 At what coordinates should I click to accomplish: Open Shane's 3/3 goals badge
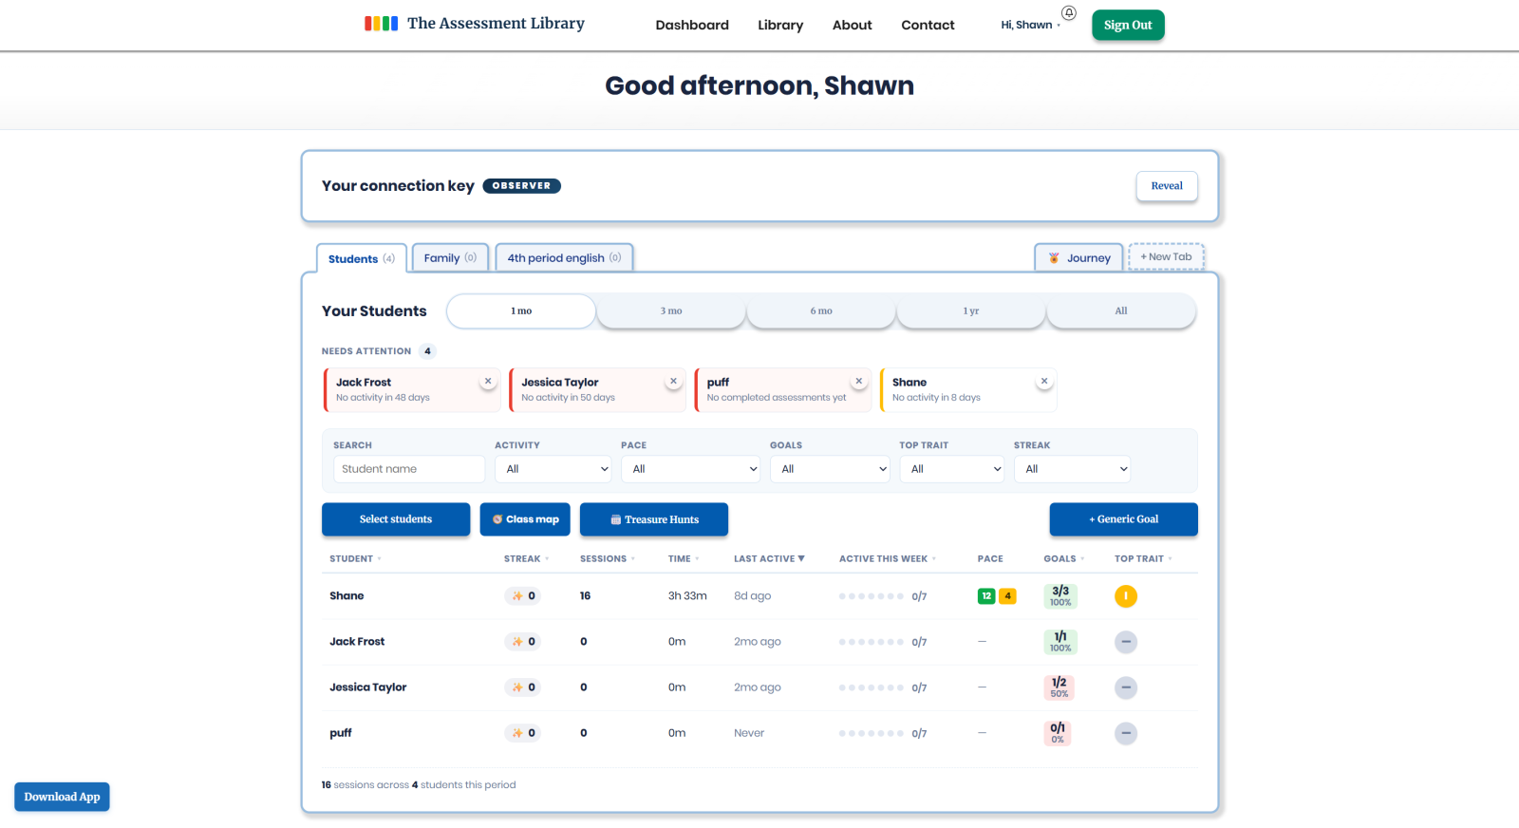pos(1060,596)
